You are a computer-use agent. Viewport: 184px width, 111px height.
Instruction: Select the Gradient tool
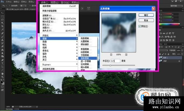(2, 50)
